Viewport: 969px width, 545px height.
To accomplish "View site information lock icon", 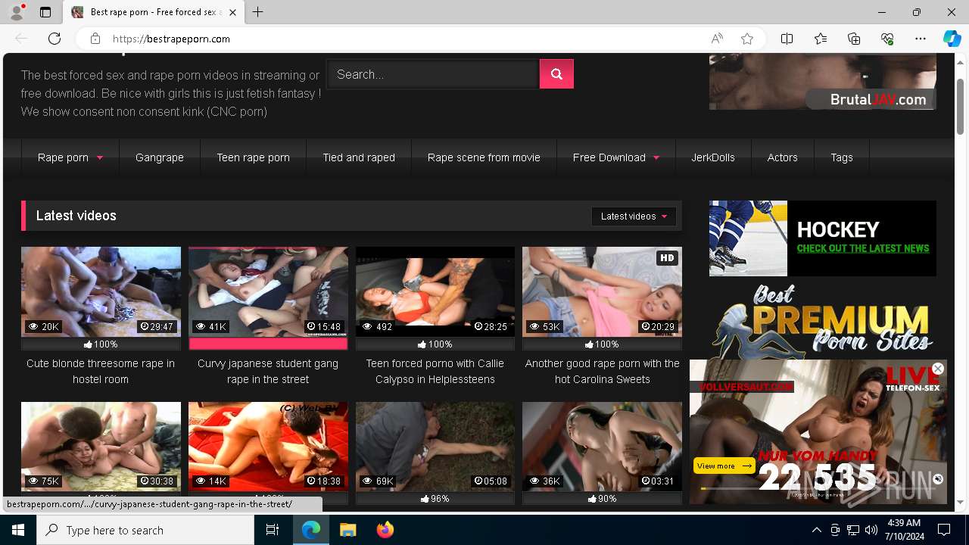I will (x=95, y=39).
